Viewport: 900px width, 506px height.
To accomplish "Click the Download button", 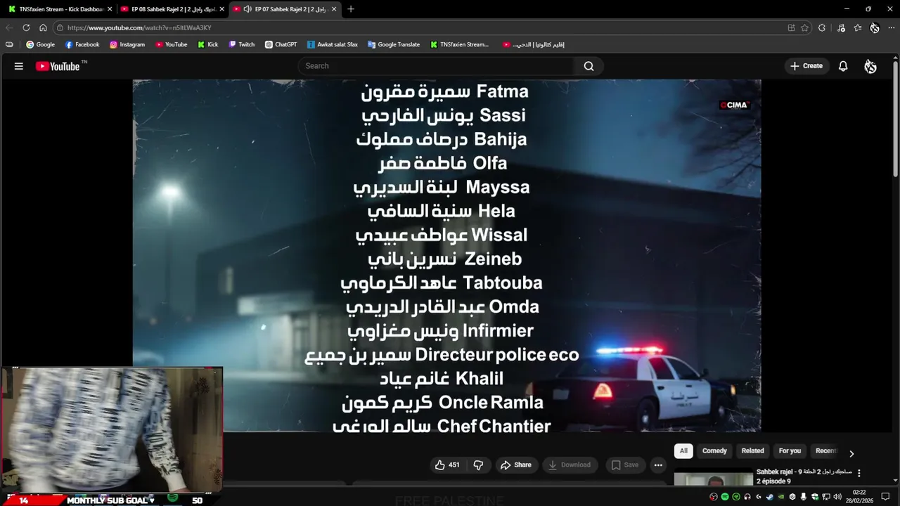I will tap(570, 465).
